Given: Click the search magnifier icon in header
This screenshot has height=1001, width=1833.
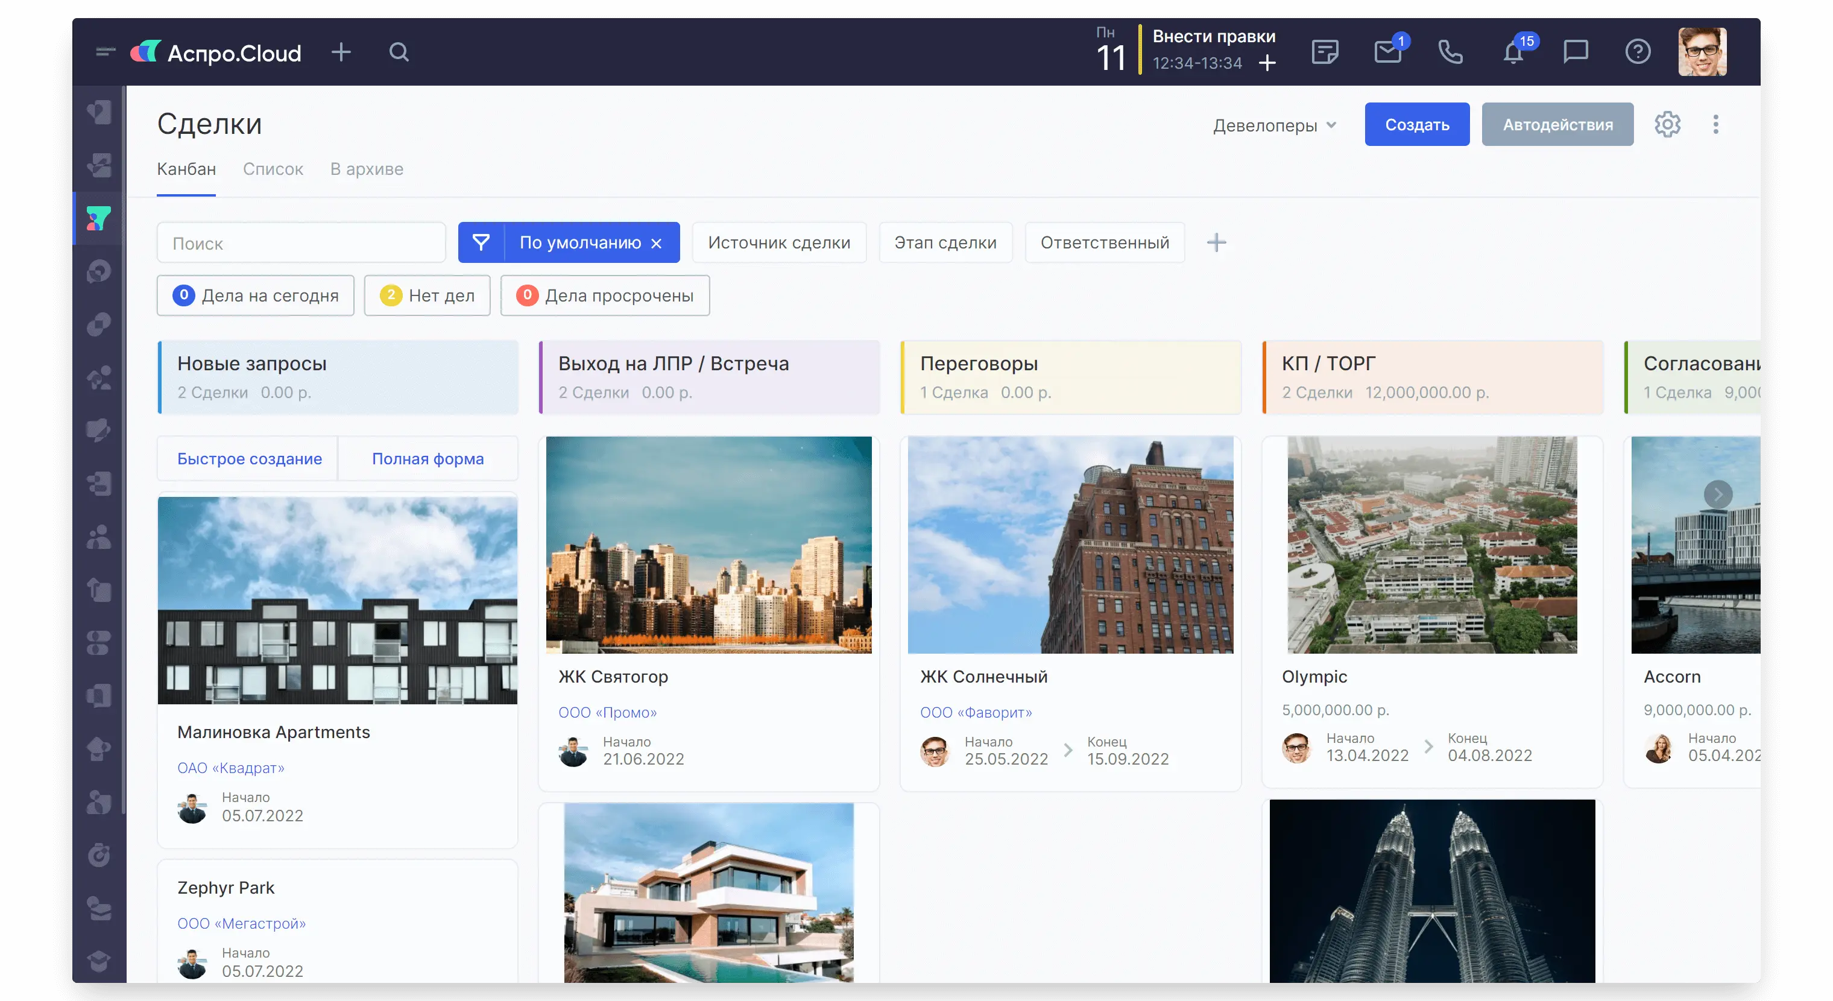Looking at the screenshot, I should pos(399,52).
